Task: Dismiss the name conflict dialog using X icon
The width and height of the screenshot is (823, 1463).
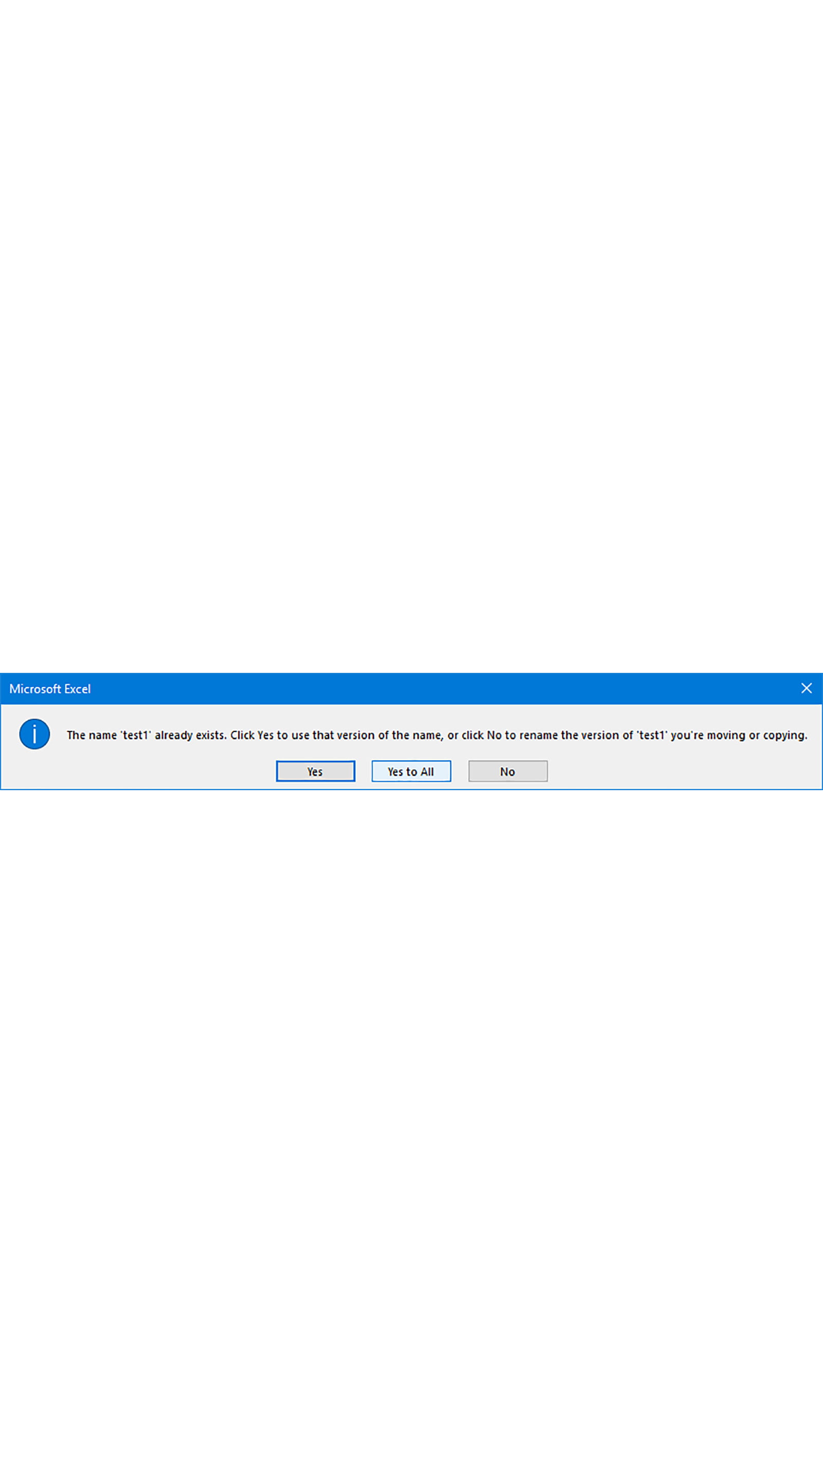Action: pos(806,688)
